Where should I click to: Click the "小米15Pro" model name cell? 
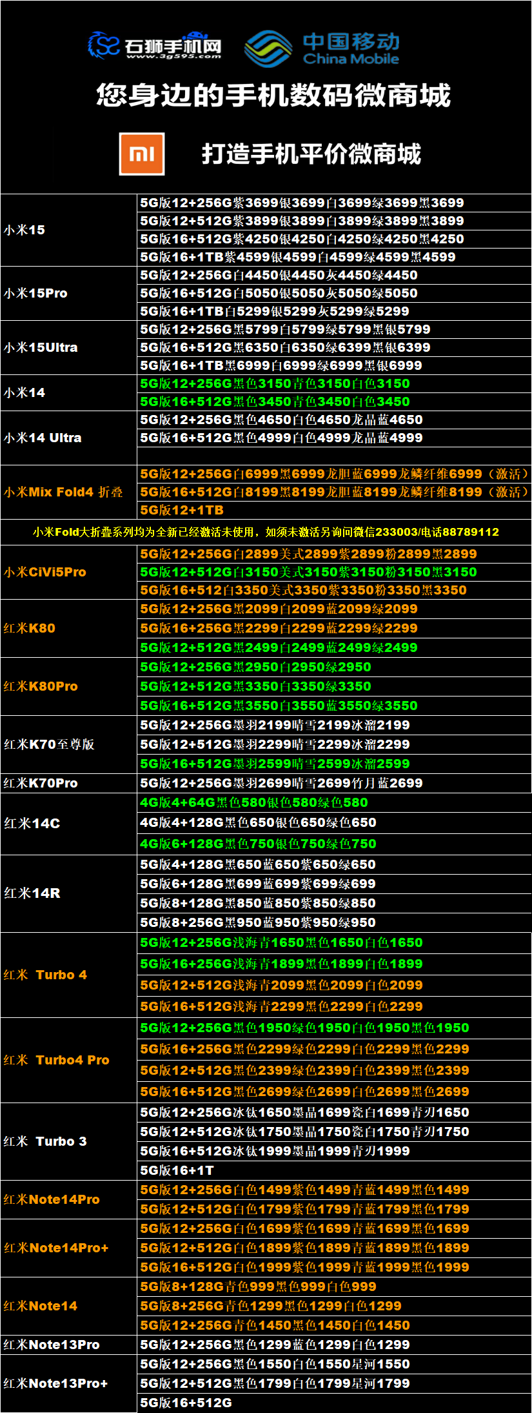[x=69, y=293]
